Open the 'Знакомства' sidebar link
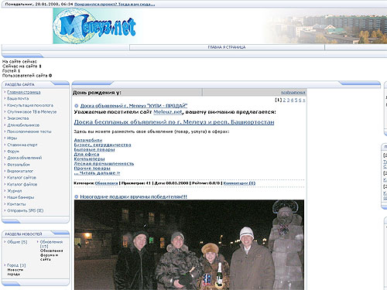The width and height of the screenshot is (387, 290). point(18,118)
